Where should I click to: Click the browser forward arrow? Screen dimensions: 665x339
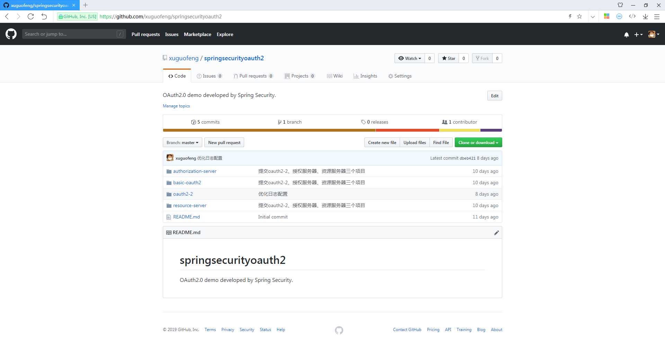click(18, 16)
